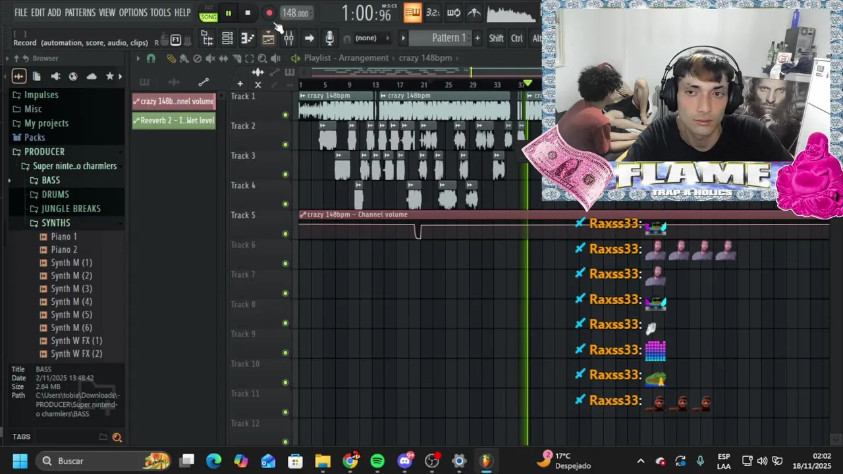
Task: Open the playlist options arrow menu
Action: 138,59
